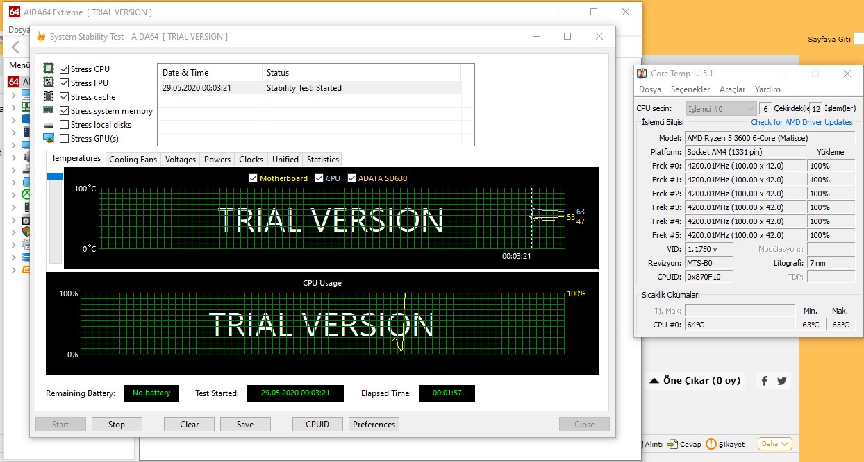Switch to the Temperatures tab
This screenshot has height=462, width=864.
point(76,158)
